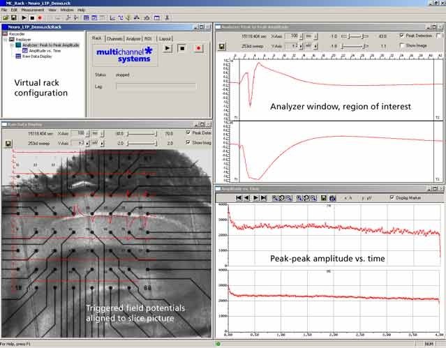The image size is (446, 348).
Task: Open Y-Axis unit dropdown in Raw Data Display
Action: point(102,143)
